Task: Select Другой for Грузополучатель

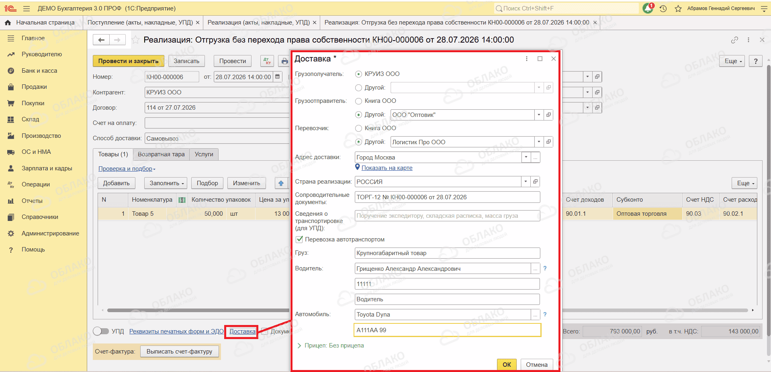Action: (359, 88)
